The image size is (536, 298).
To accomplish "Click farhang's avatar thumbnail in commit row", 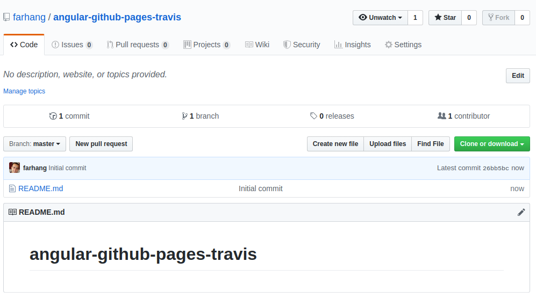I will tap(15, 168).
